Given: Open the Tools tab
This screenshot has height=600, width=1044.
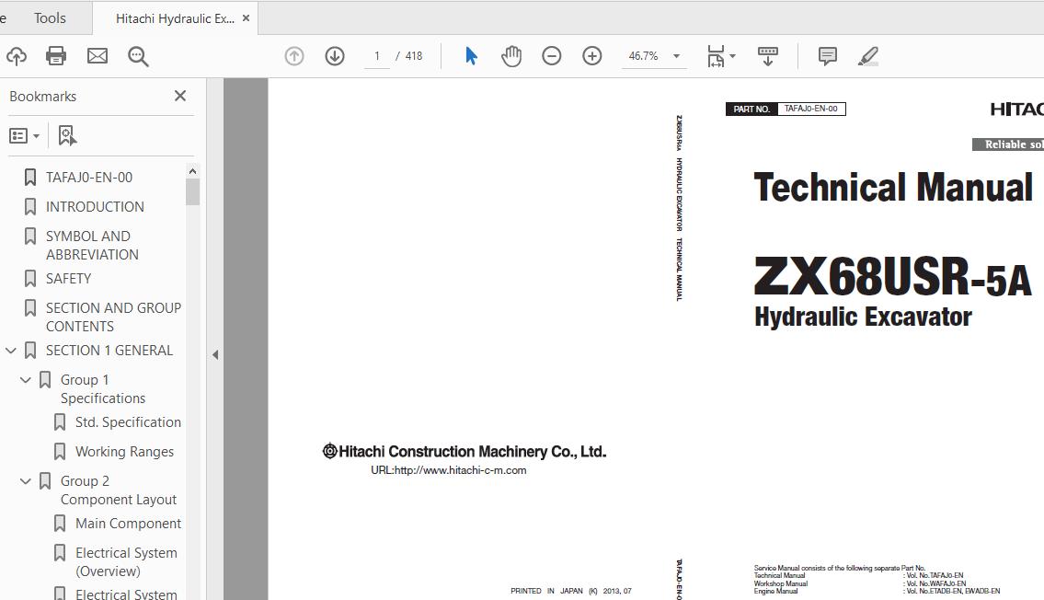Looking at the screenshot, I should click(x=50, y=18).
